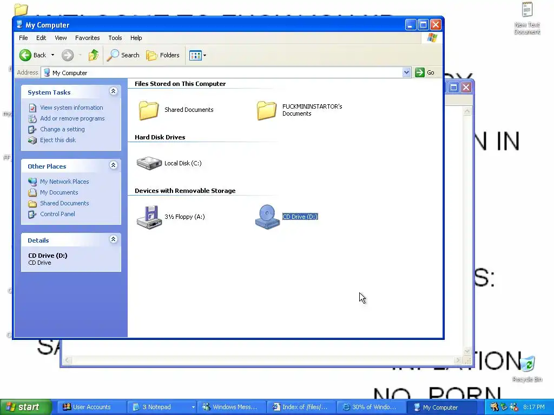The image size is (554, 415).
Task: Open the File menu
Action: click(x=23, y=38)
